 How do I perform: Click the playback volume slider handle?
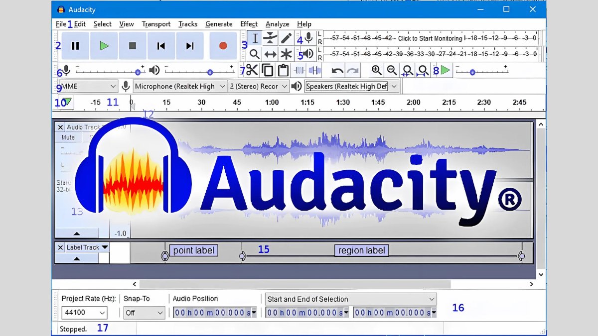210,72
